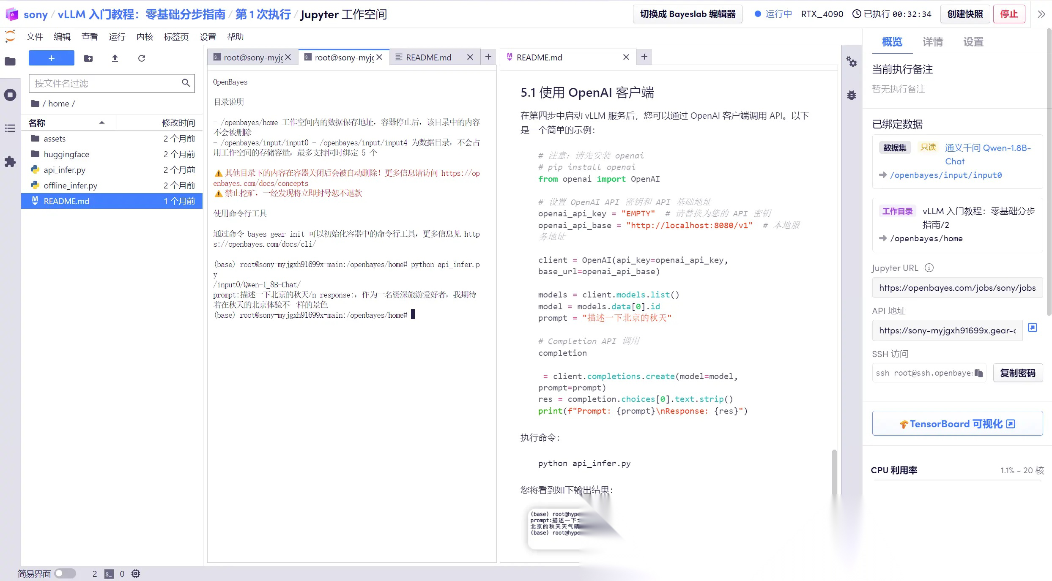The image size is (1052, 581).
Task: Click the 复制密码 button
Action: tap(1017, 373)
